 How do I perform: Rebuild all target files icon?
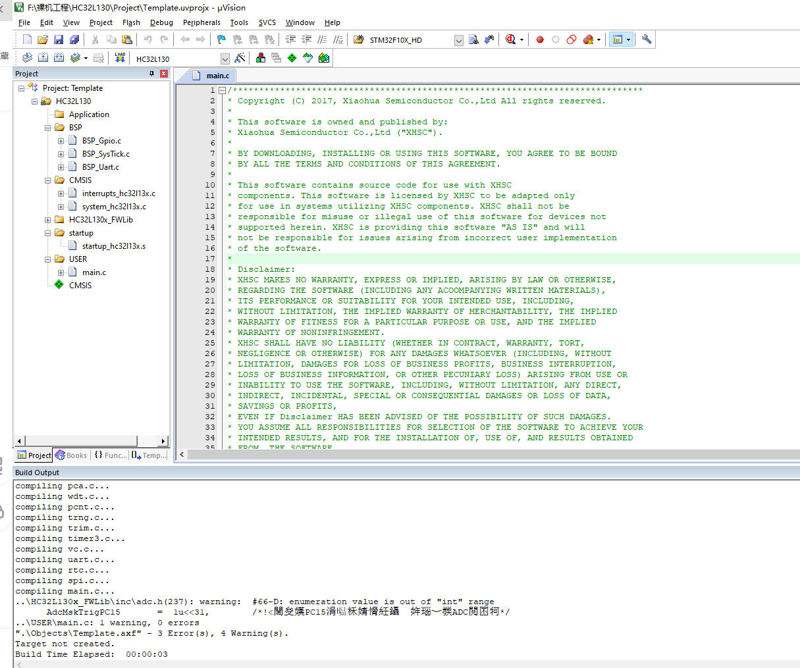(59, 58)
